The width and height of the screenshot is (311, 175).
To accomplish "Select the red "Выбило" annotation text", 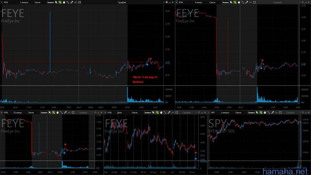I will pyautogui.click(x=138, y=82).
